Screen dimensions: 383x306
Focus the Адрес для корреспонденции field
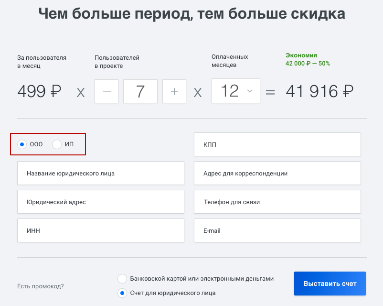click(277, 173)
